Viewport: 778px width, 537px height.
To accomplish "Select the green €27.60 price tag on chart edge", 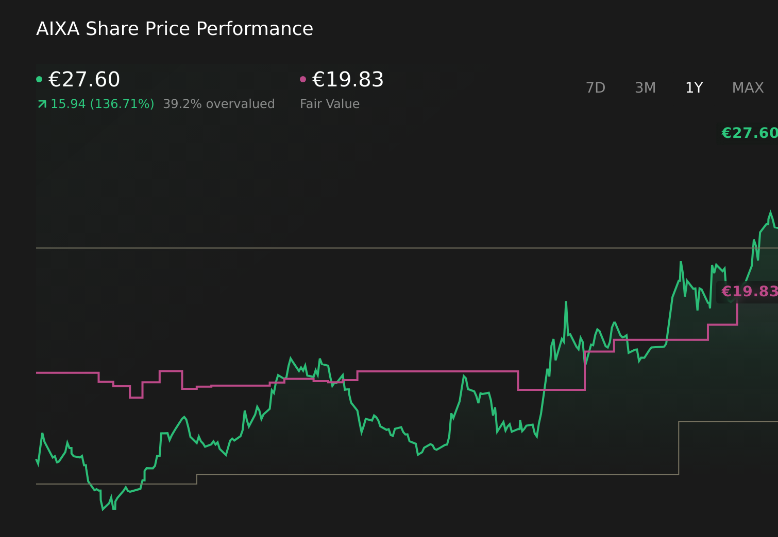I will click(748, 132).
